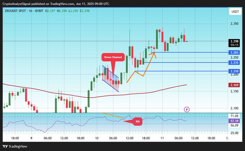Image resolution: width=245 pixels, height=151 pixels.
Task: Click the date label 11 on time axis
Action: click(162, 138)
